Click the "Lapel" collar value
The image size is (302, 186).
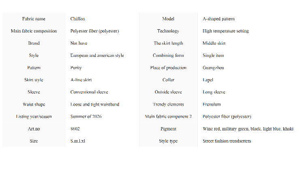(x=208, y=80)
